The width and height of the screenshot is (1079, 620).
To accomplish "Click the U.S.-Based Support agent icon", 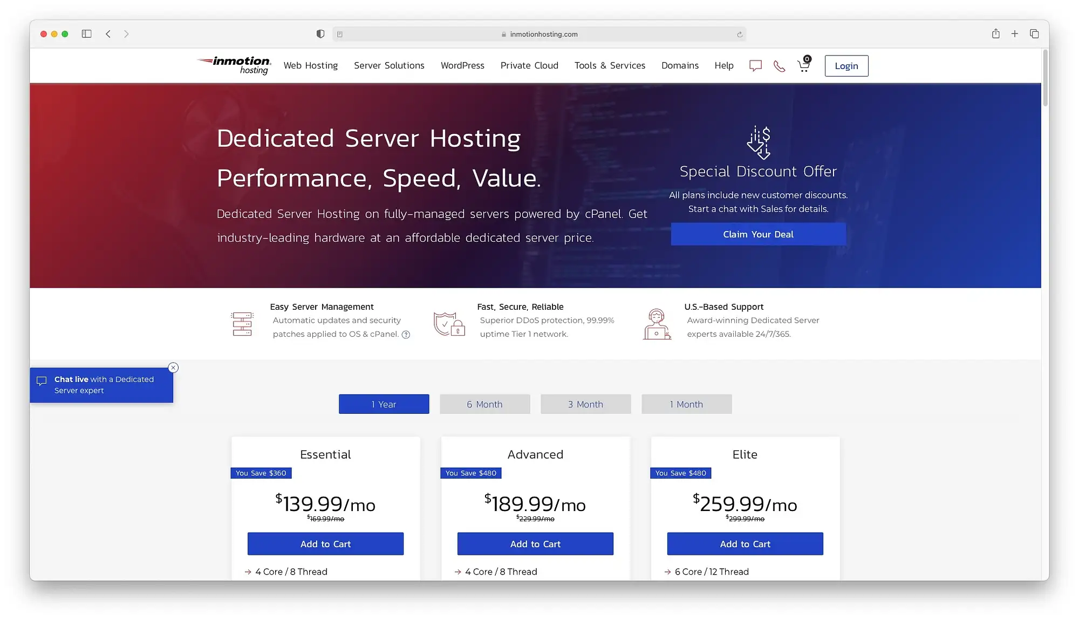I will pos(656,323).
